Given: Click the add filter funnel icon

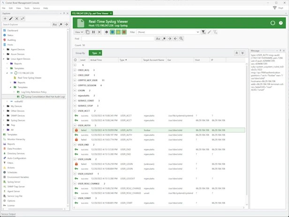Looking at the screenshot, I should click(203, 32).
